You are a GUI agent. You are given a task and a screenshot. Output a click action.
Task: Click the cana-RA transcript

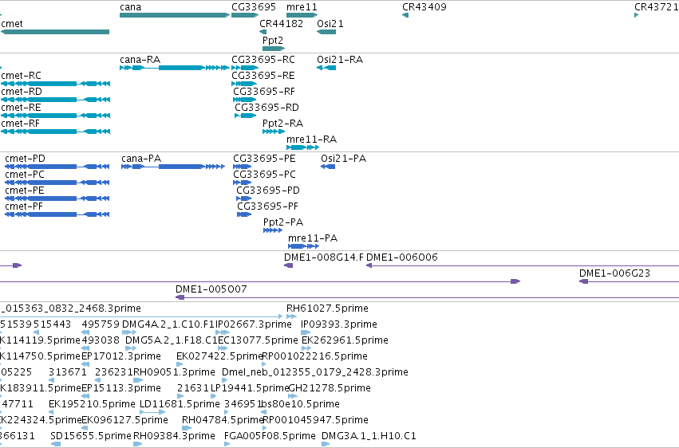coord(175,68)
